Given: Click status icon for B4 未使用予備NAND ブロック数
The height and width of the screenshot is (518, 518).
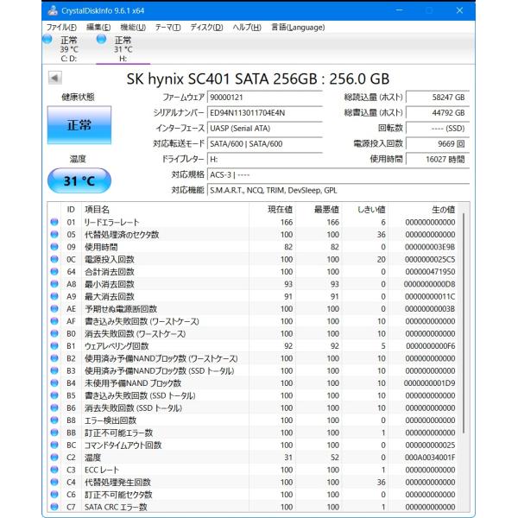Looking at the screenshot, I should [x=54, y=383].
